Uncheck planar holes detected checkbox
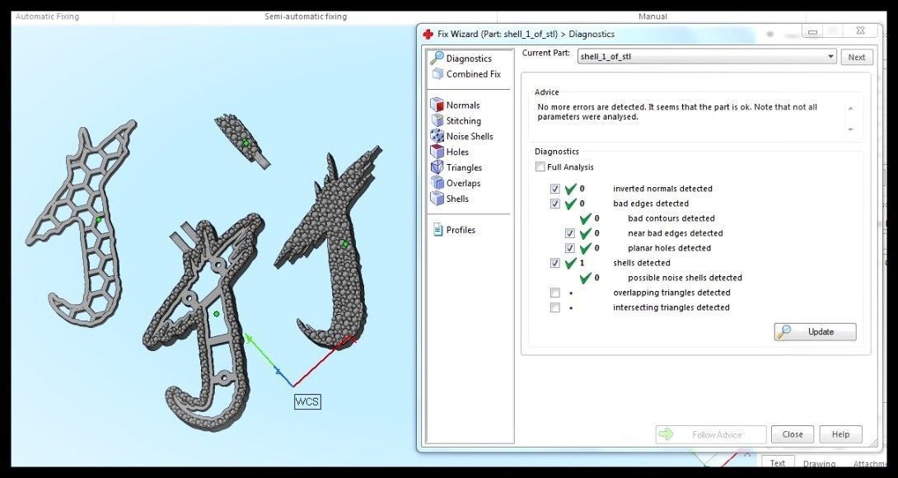898x478 pixels. coord(569,248)
